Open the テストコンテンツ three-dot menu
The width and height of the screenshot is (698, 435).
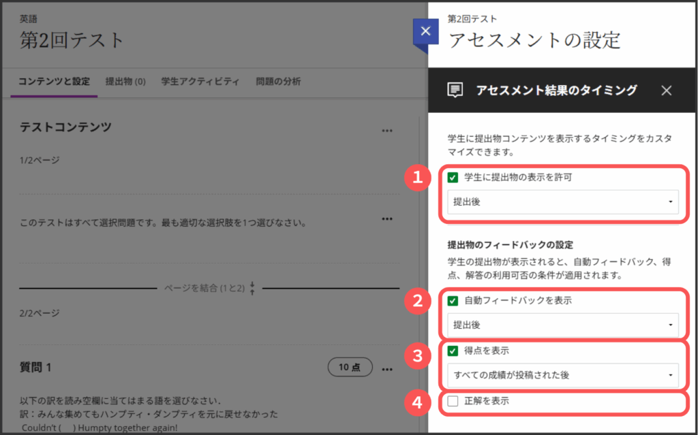coord(387,130)
